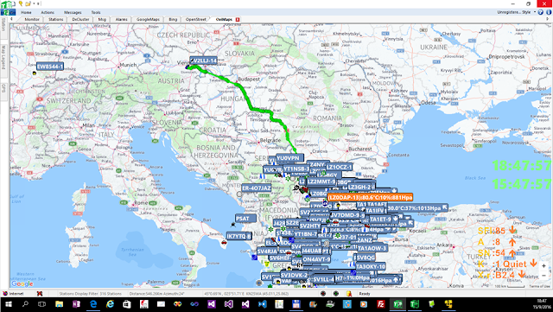Select the LZ2MMT-9 station label
Image resolution: width=553 pixels, height=312 pixels.
[321, 181]
